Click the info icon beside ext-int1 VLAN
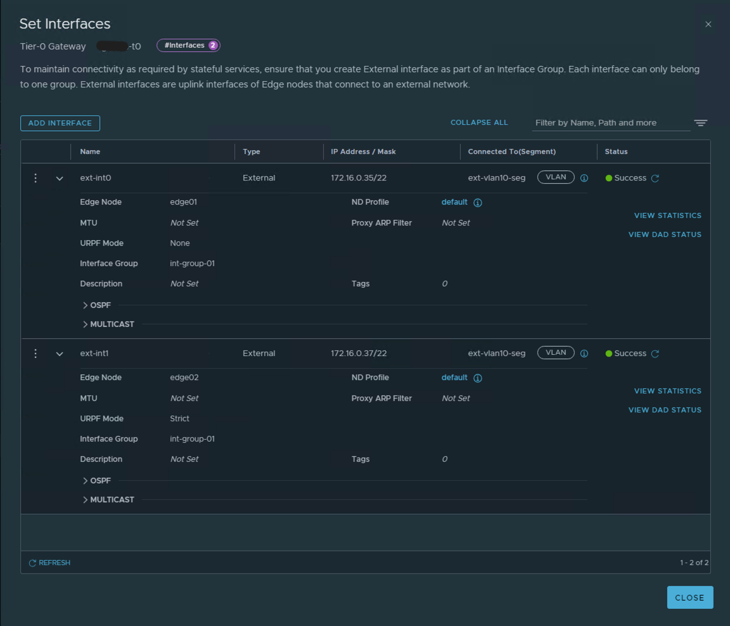This screenshot has height=626, width=730. coord(584,354)
